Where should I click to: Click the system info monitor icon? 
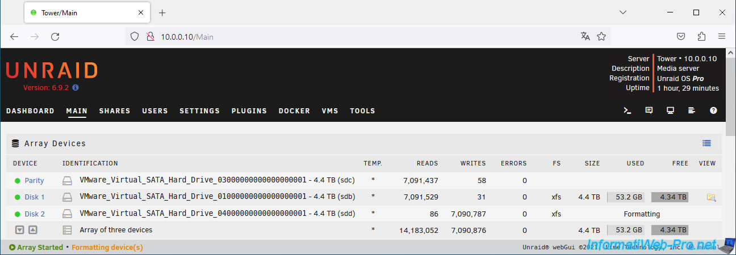coord(671,110)
